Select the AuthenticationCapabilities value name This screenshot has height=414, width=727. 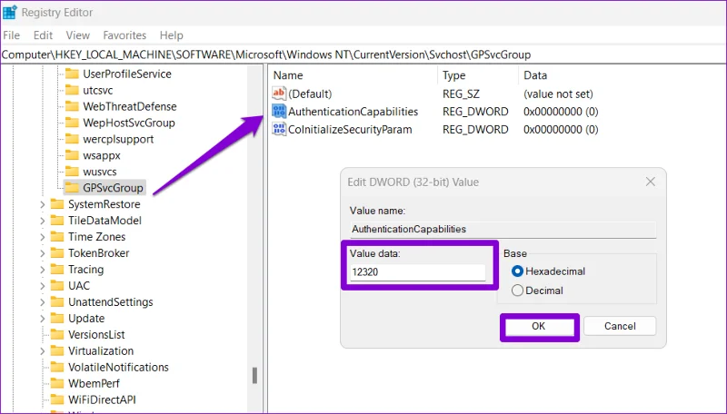[353, 112]
